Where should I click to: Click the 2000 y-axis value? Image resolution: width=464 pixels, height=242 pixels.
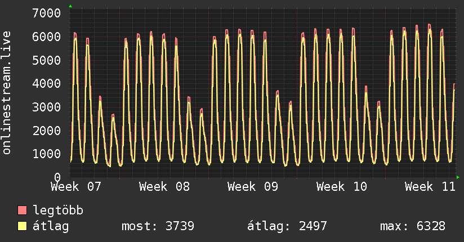(x=47, y=131)
